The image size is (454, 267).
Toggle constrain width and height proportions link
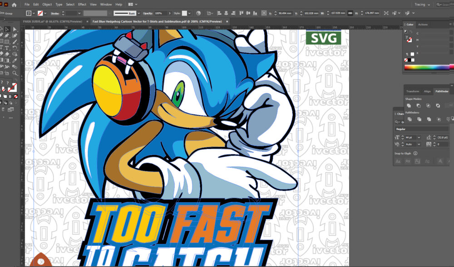(350, 13)
